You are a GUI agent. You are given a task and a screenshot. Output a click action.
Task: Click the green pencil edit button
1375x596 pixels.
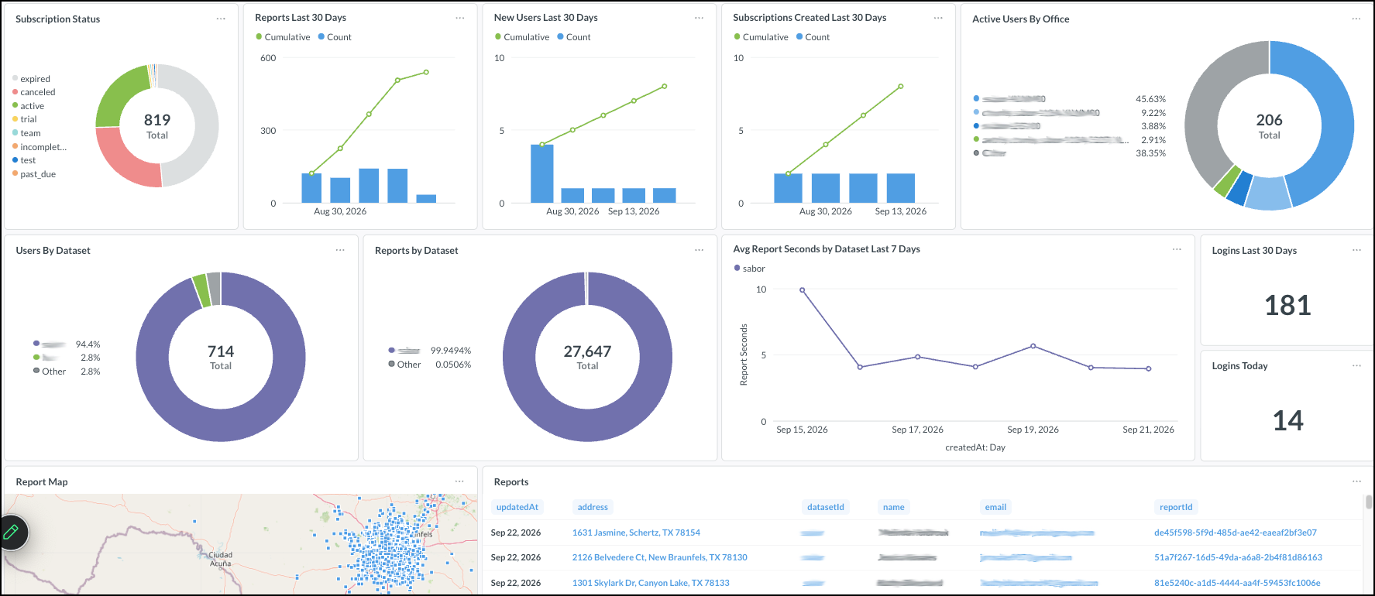pos(12,532)
